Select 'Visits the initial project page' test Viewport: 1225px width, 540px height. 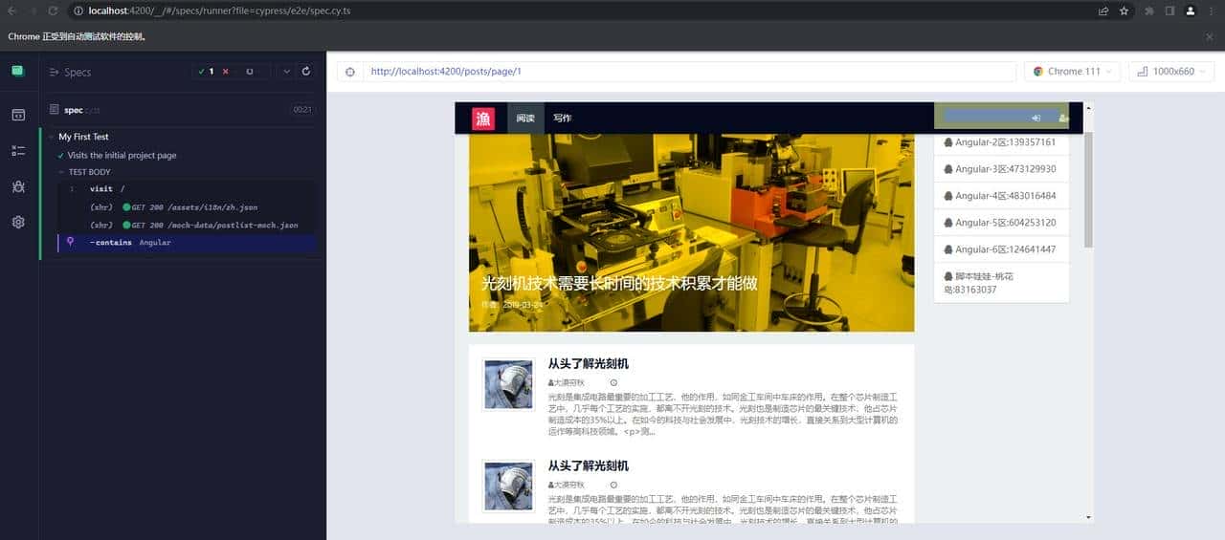pyautogui.click(x=122, y=155)
